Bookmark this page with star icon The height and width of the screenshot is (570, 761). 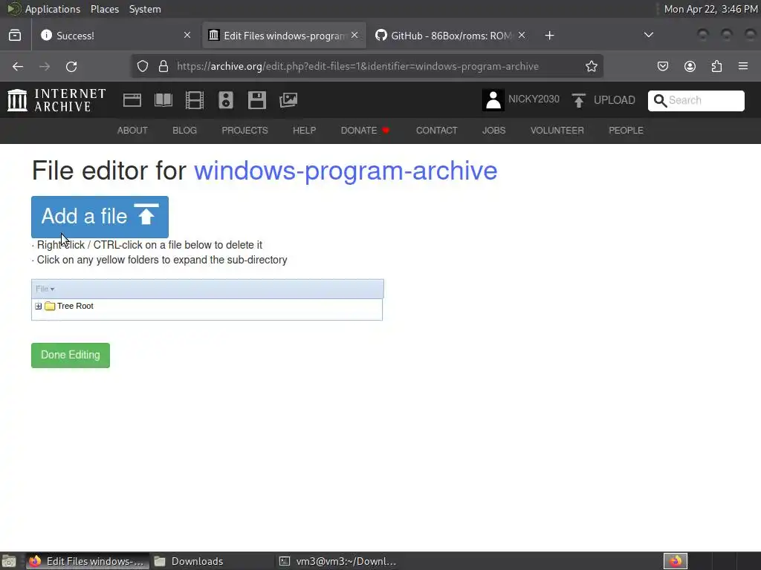click(591, 66)
